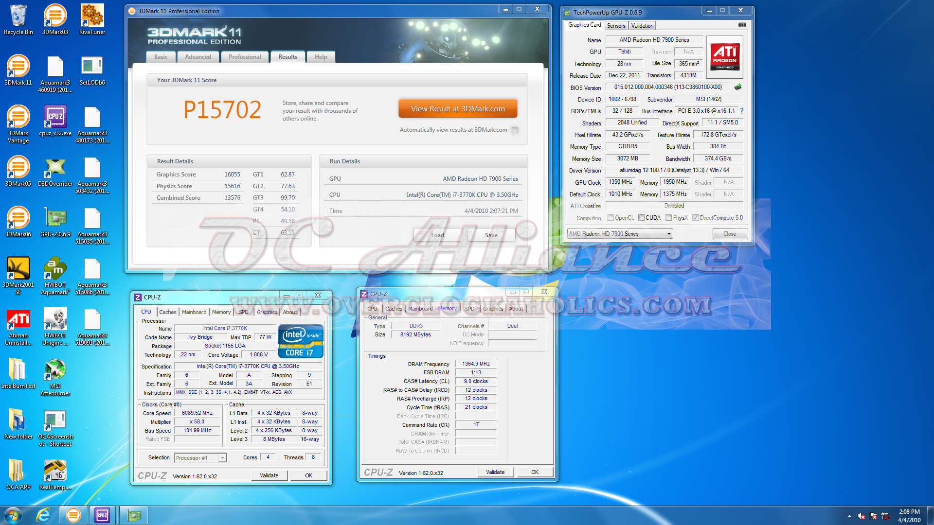The image size is (934, 525).
Task: Launch OCAScreenshot shortcut icon
Action: tap(55, 428)
